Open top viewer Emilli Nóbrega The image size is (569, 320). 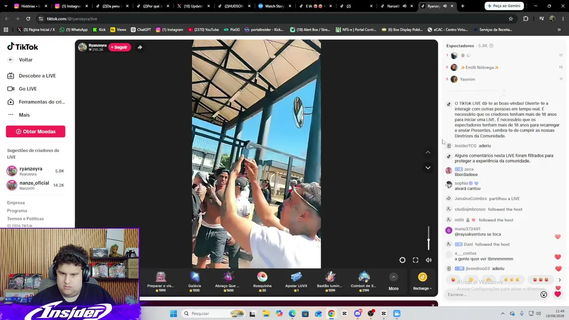(479, 68)
